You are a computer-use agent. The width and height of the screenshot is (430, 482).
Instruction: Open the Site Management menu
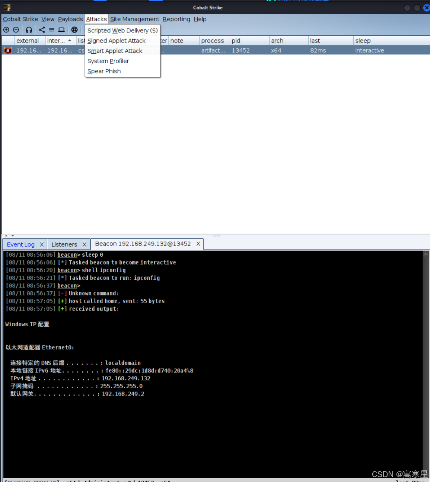click(x=135, y=19)
